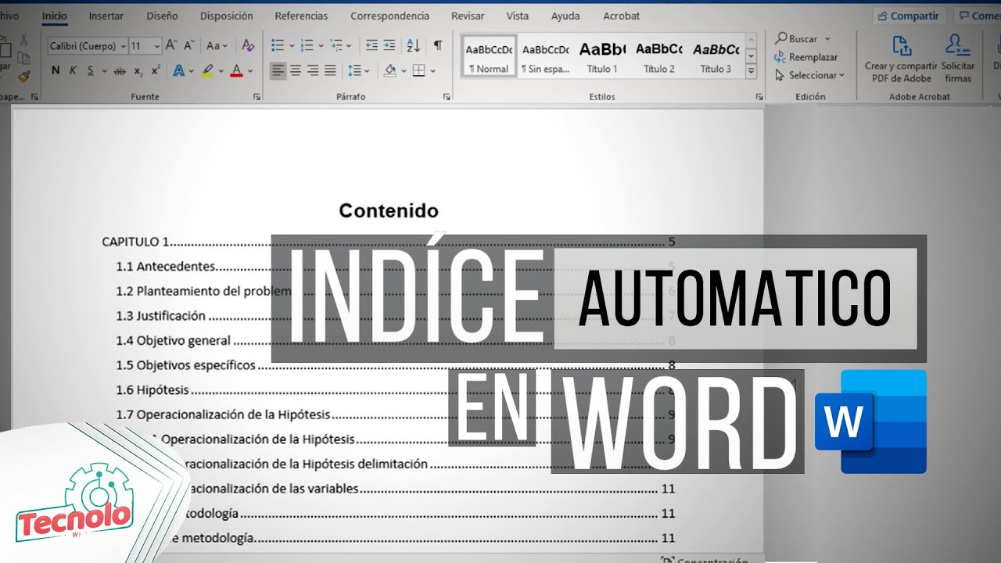Open Fuente dialog launcher
This screenshot has height=563, width=1001.
pos(257,97)
